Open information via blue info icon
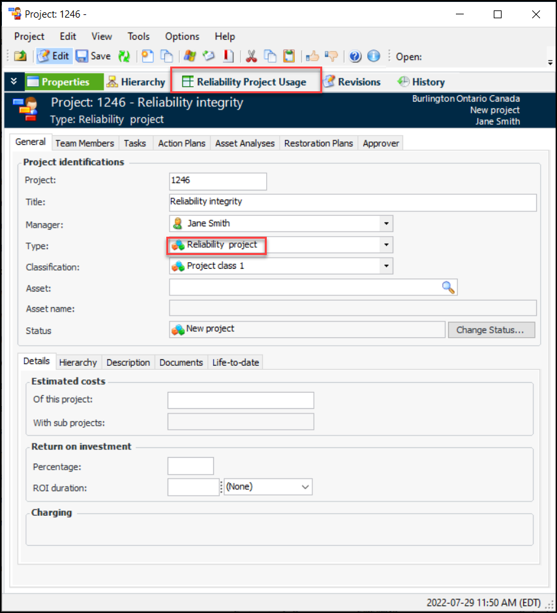 tap(374, 56)
